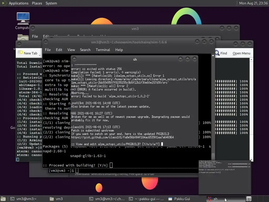
Task: Click the home folder icon on vm3 taskbar entry
Action: (x=52, y=199)
